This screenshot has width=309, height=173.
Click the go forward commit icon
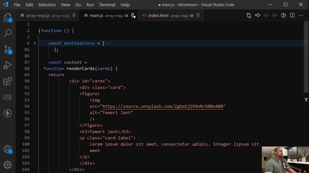(275, 15)
